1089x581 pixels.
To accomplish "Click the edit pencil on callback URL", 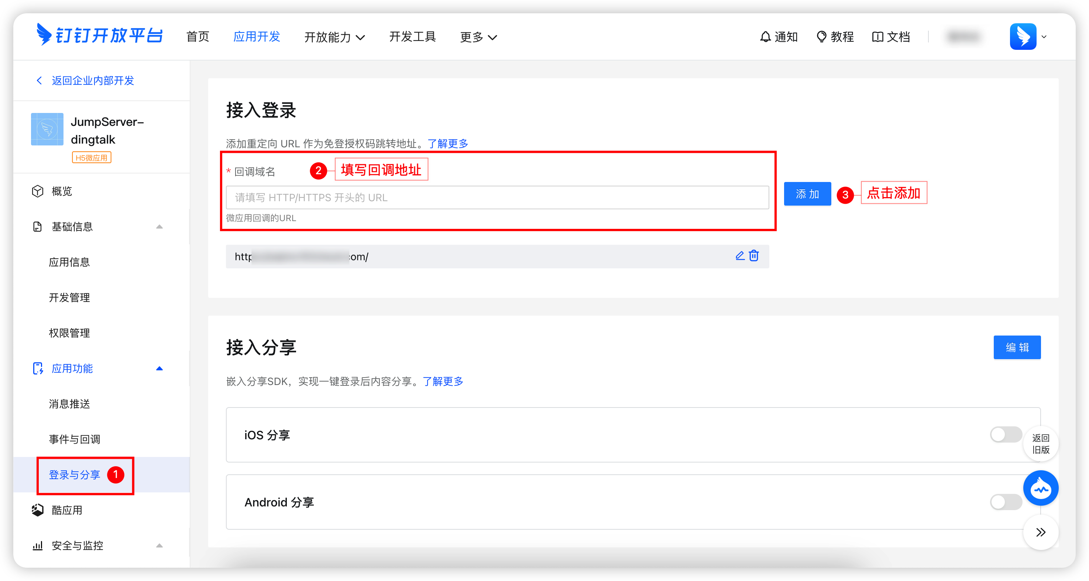I will click(x=740, y=256).
